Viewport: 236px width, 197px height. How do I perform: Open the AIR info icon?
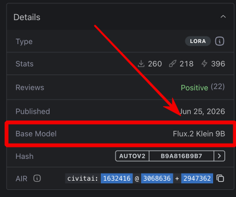37,178
